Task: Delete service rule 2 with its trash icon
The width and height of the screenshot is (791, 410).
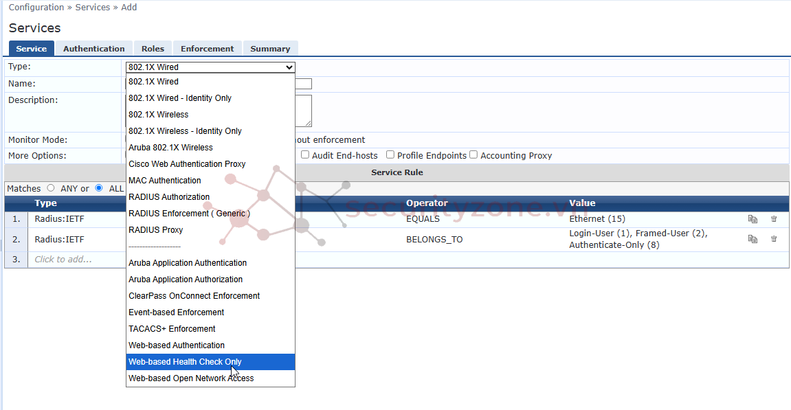Action: (x=774, y=239)
